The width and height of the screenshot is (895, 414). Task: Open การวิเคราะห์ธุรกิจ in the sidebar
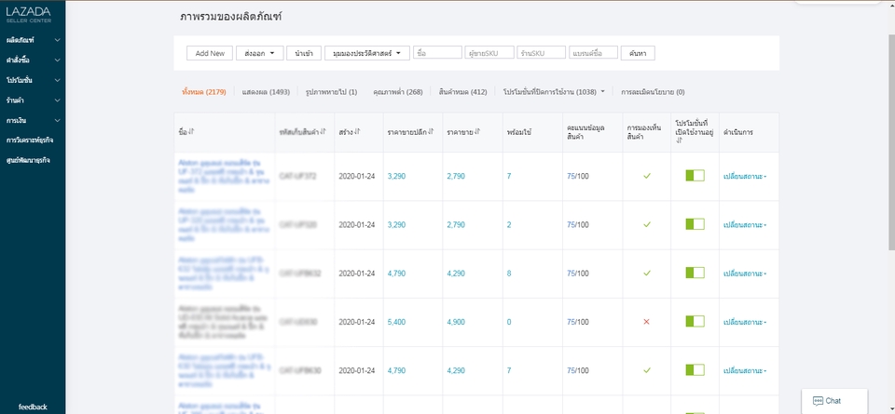(x=30, y=140)
